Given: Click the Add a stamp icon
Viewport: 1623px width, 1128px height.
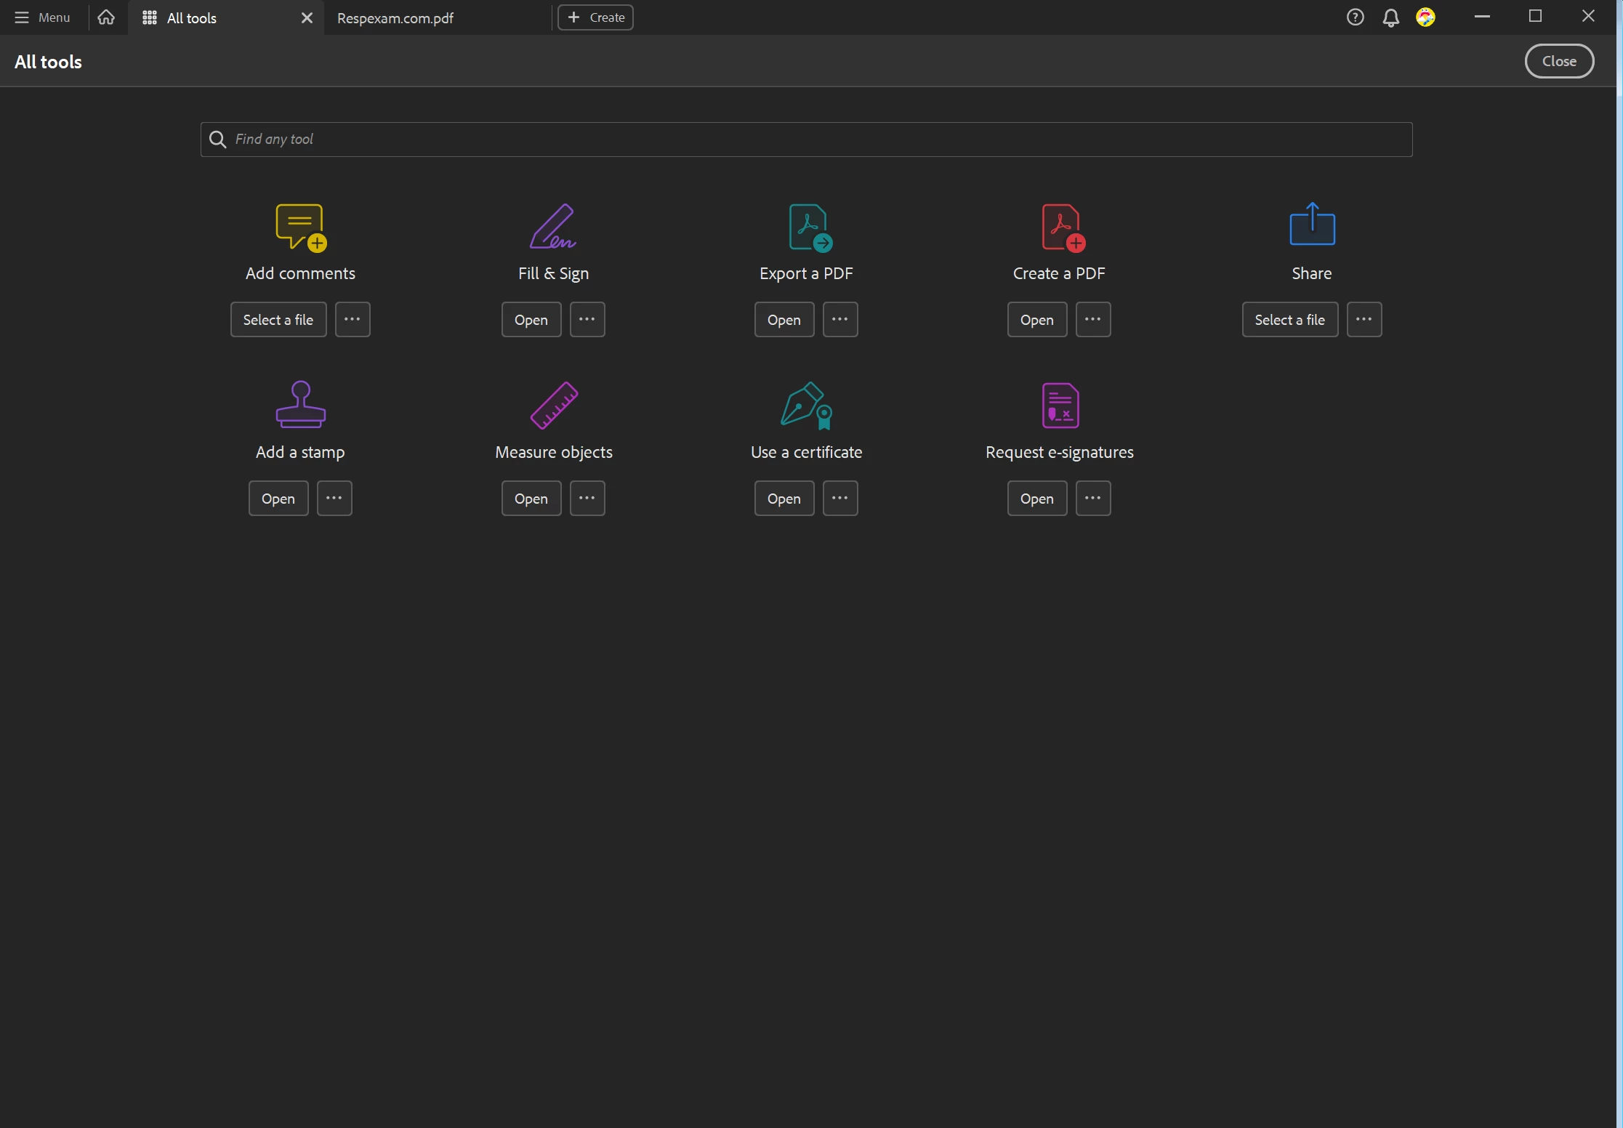Looking at the screenshot, I should click(300, 405).
